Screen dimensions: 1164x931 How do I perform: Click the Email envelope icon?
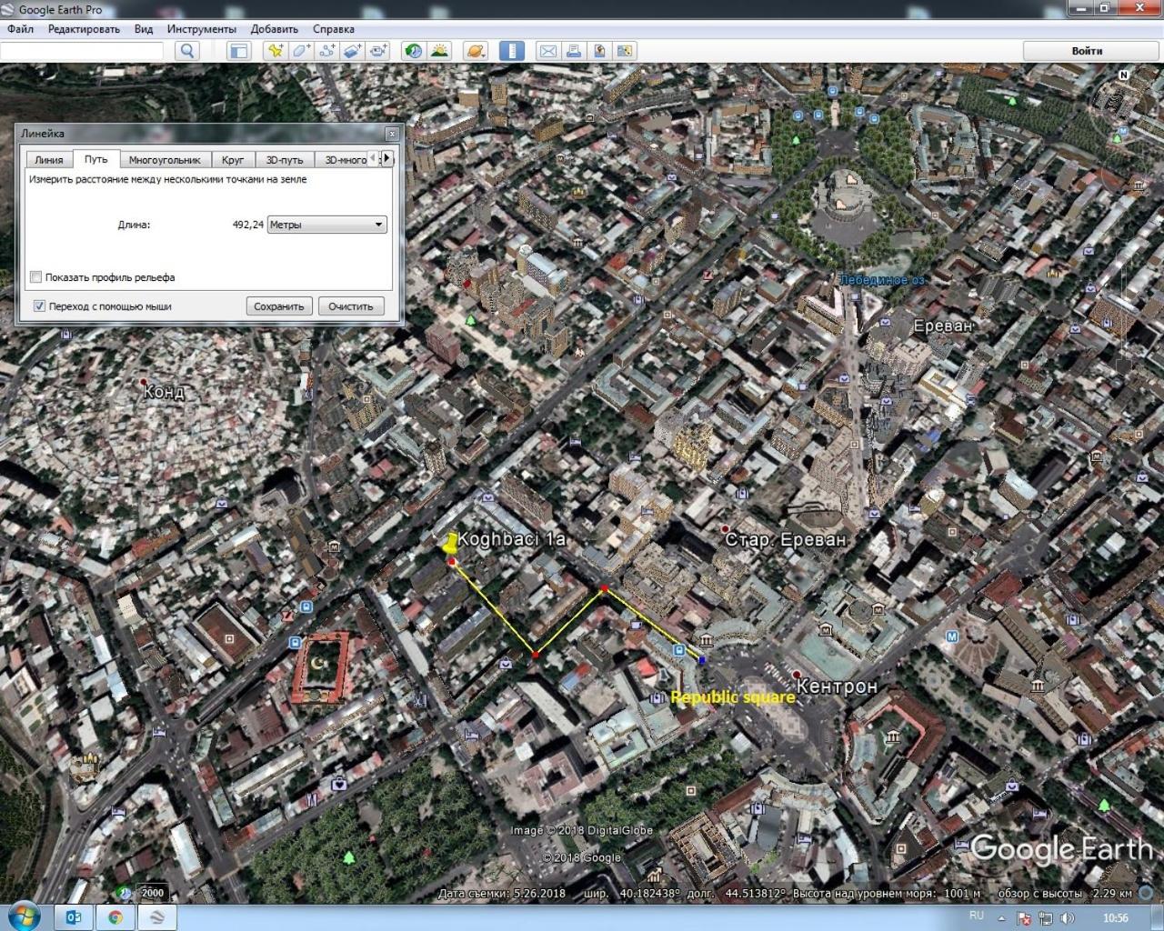pos(547,51)
